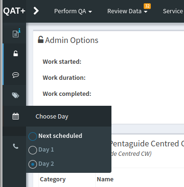This screenshot has width=184, height=187.
Task: Open the Service menu in navbar
Action: click(x=173, y=11)
